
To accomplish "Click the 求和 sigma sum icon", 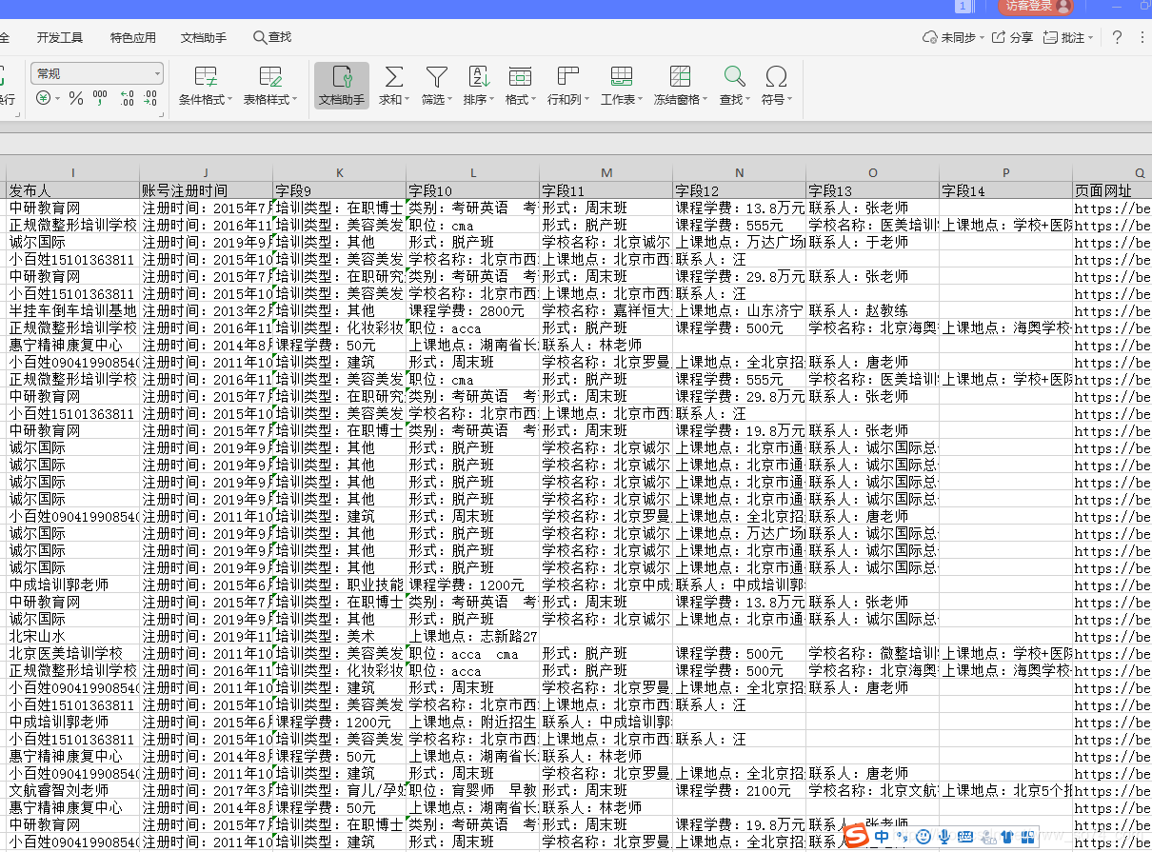I will 393,77.
